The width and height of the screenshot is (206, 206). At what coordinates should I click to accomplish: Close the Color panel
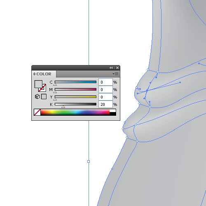(117, 68)
